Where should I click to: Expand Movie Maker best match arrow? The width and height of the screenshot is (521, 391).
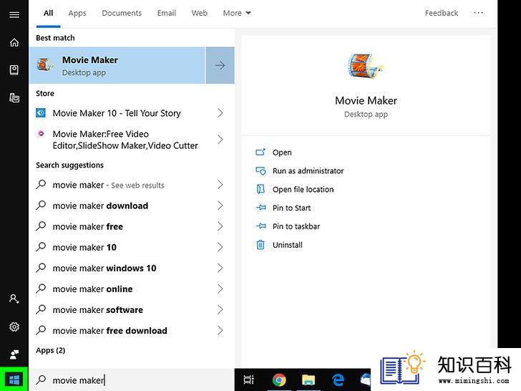220,65
